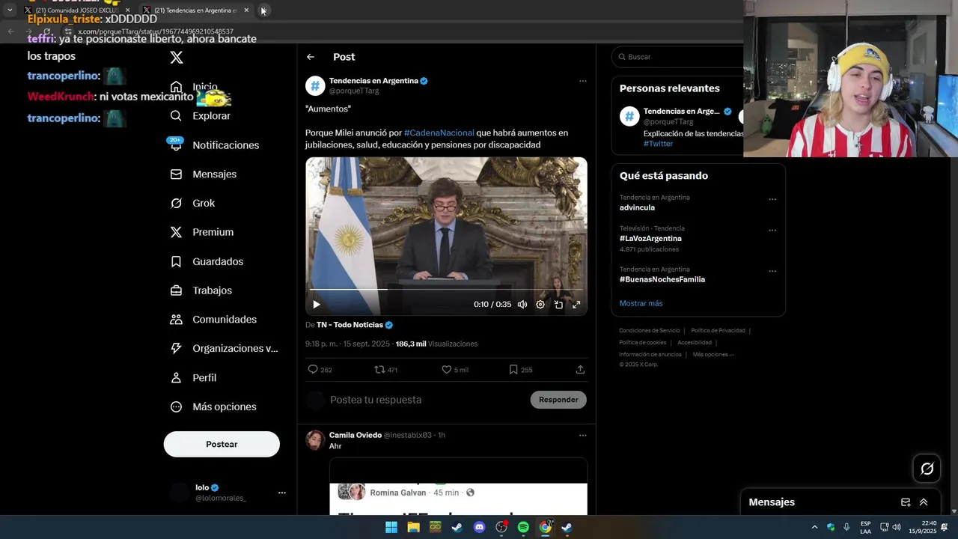Open browser tab search dropdown
The width and height of the screenshot is (958, 539).
tap(10, 10)
